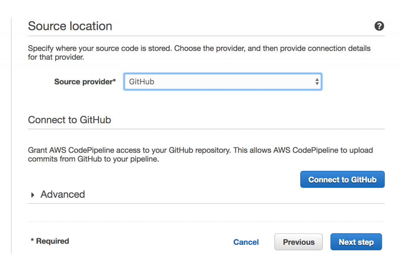
Task: Go to the Next step
Action: coord(356,242)
